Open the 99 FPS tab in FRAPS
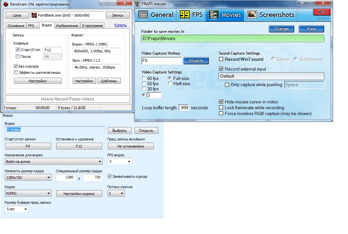The height and width of the screenshot is (234, 348). (x=191, y=15)
